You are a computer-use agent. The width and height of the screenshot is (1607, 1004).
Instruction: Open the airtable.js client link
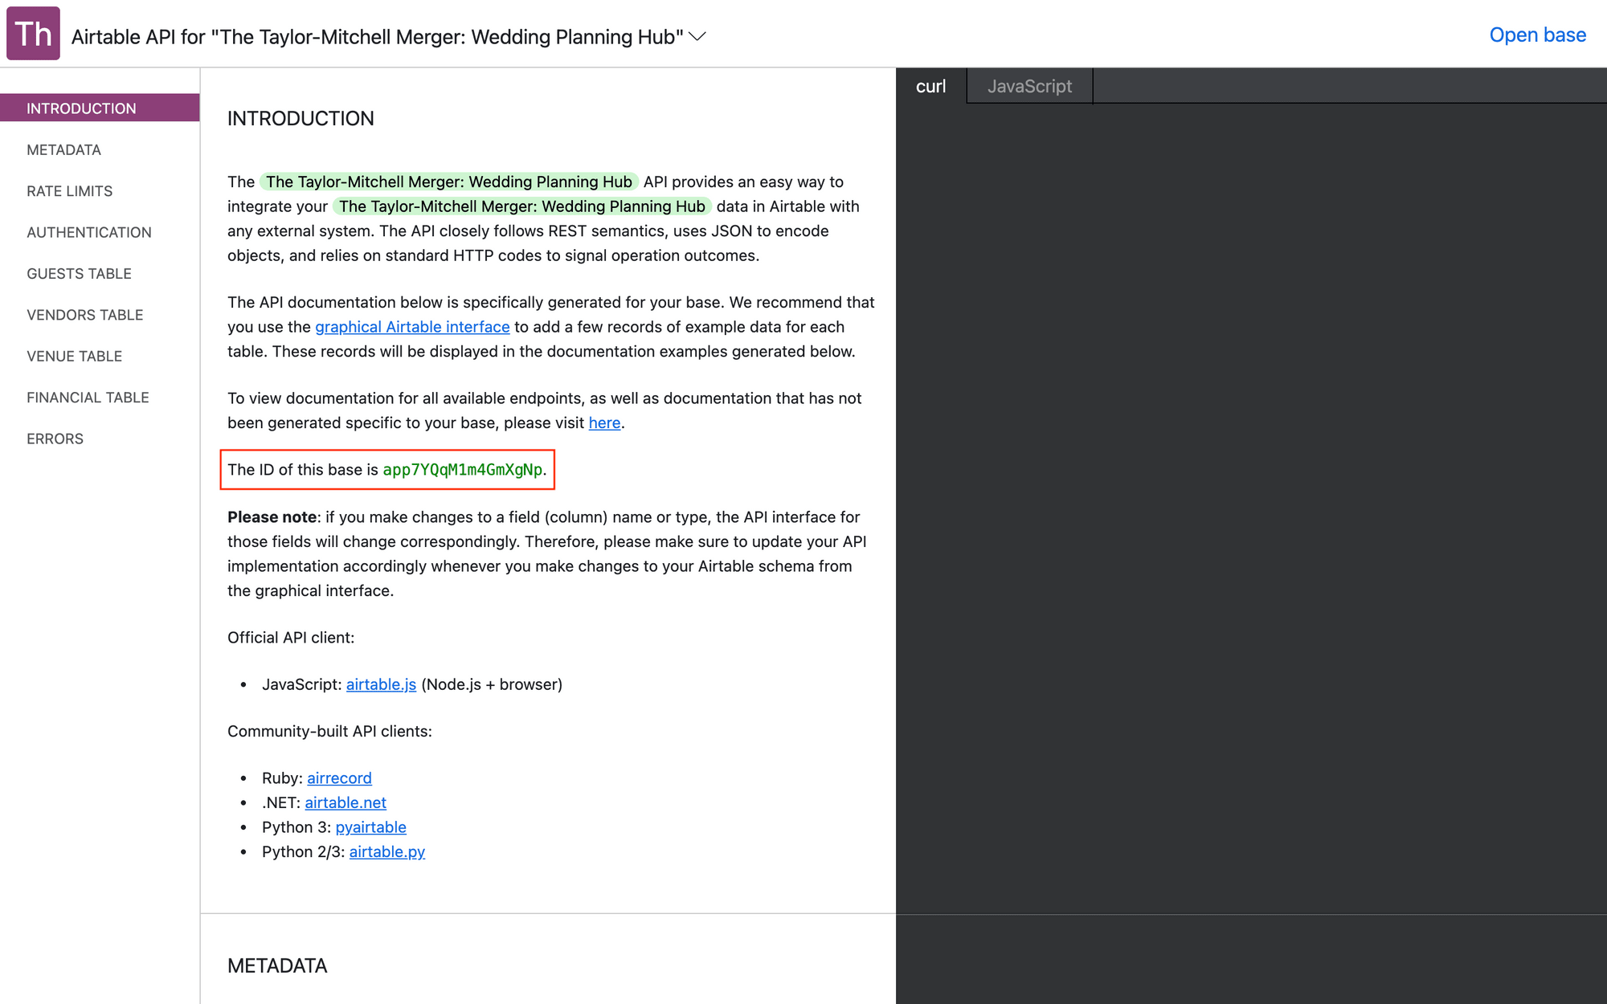381,684
